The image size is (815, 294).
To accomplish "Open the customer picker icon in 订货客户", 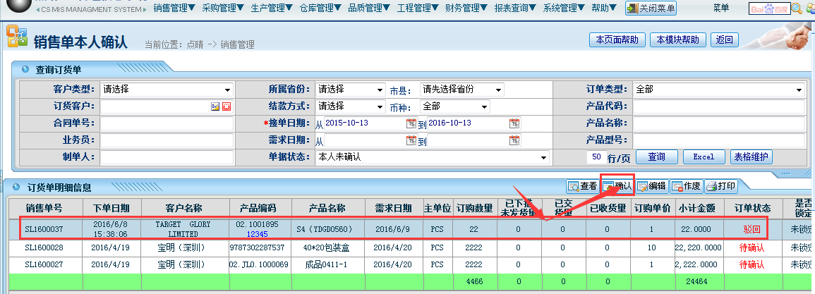I will click(x=215, y=106).
